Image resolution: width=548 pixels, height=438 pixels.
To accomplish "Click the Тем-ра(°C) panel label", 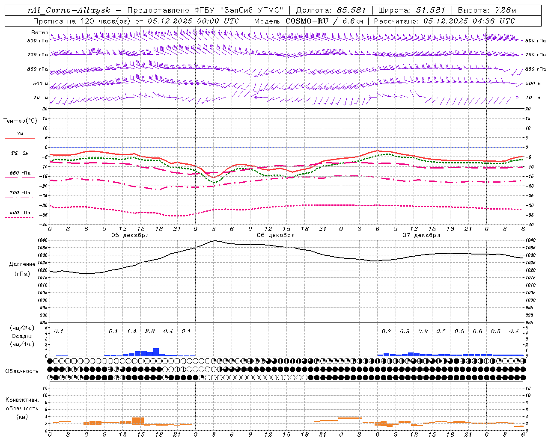I will click(x=20, y=121).
